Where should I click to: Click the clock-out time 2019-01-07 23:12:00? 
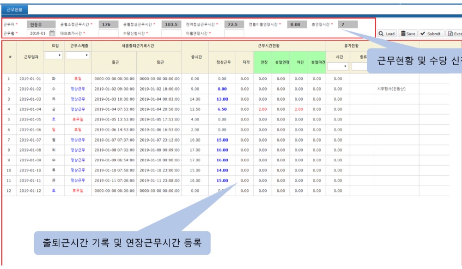coord(159,140)
